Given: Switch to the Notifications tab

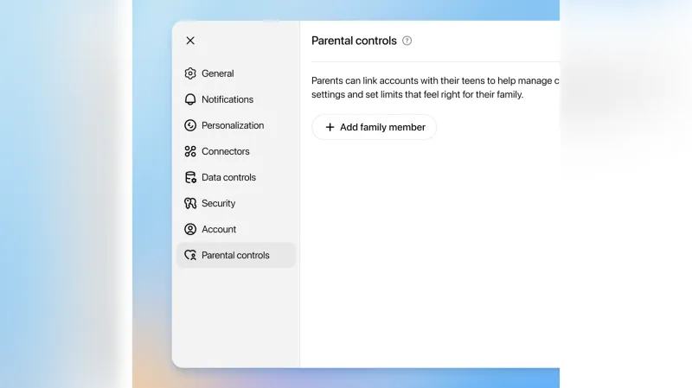Looking at the screenshot, I should click(x=236, y=99).
